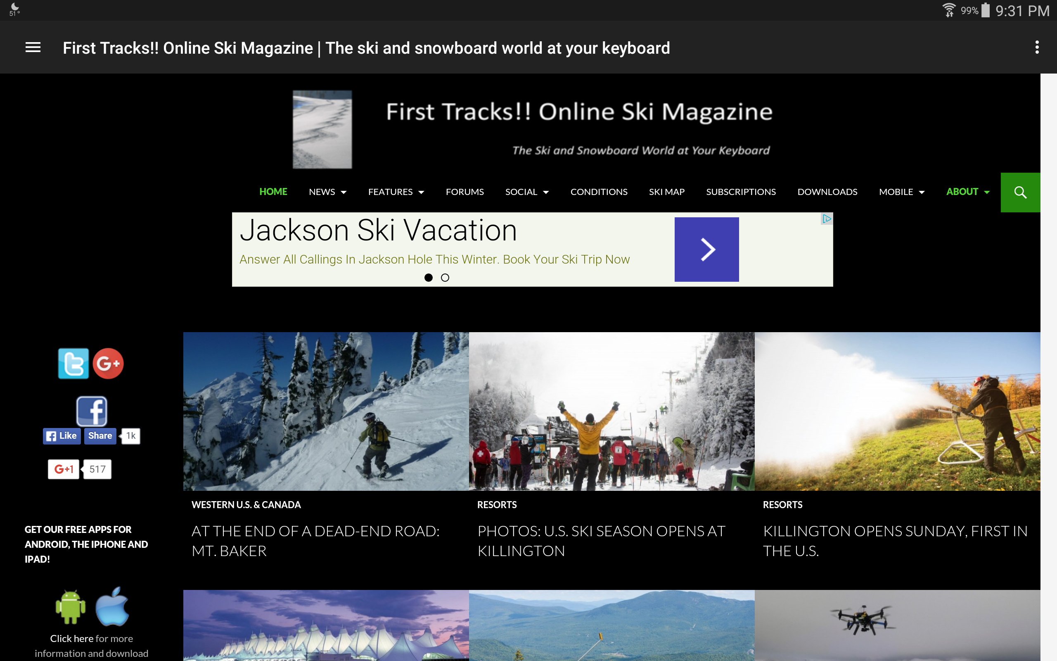
Task: Click the First Tracks!! magazine title banner
Action: point(579,112)
